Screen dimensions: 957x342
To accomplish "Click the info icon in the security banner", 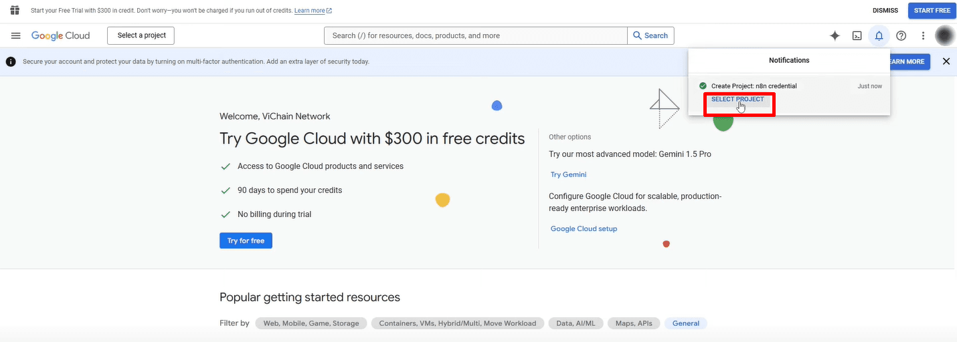I will tap(11, 61).
